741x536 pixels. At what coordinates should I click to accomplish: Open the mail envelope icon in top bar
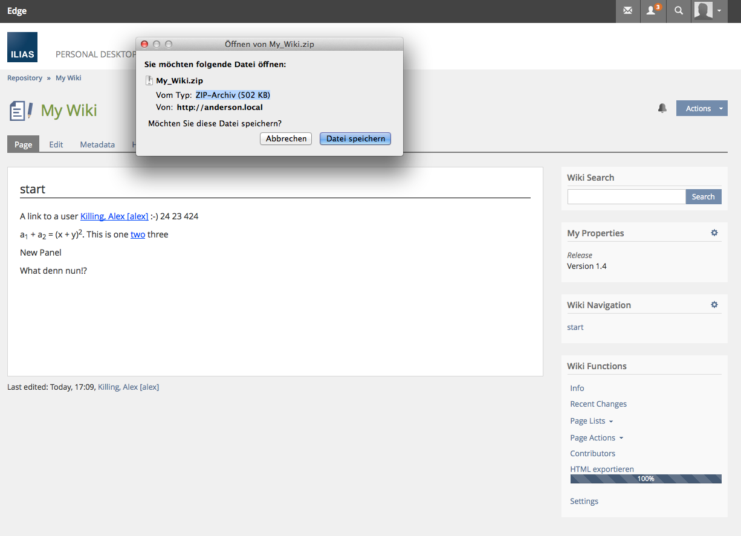628,11
